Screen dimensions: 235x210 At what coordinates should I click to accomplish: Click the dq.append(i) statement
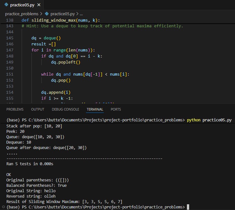(56, 92)
